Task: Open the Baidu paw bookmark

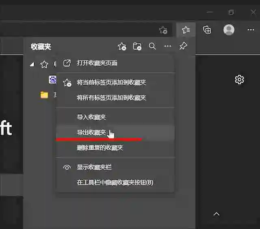Action: pos(52,80)
